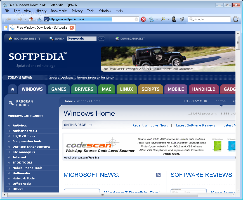Click the star bookmark icon in the navigation toolbar
Viewport: 243px width, 200px height.
click(x=39, y=19)
